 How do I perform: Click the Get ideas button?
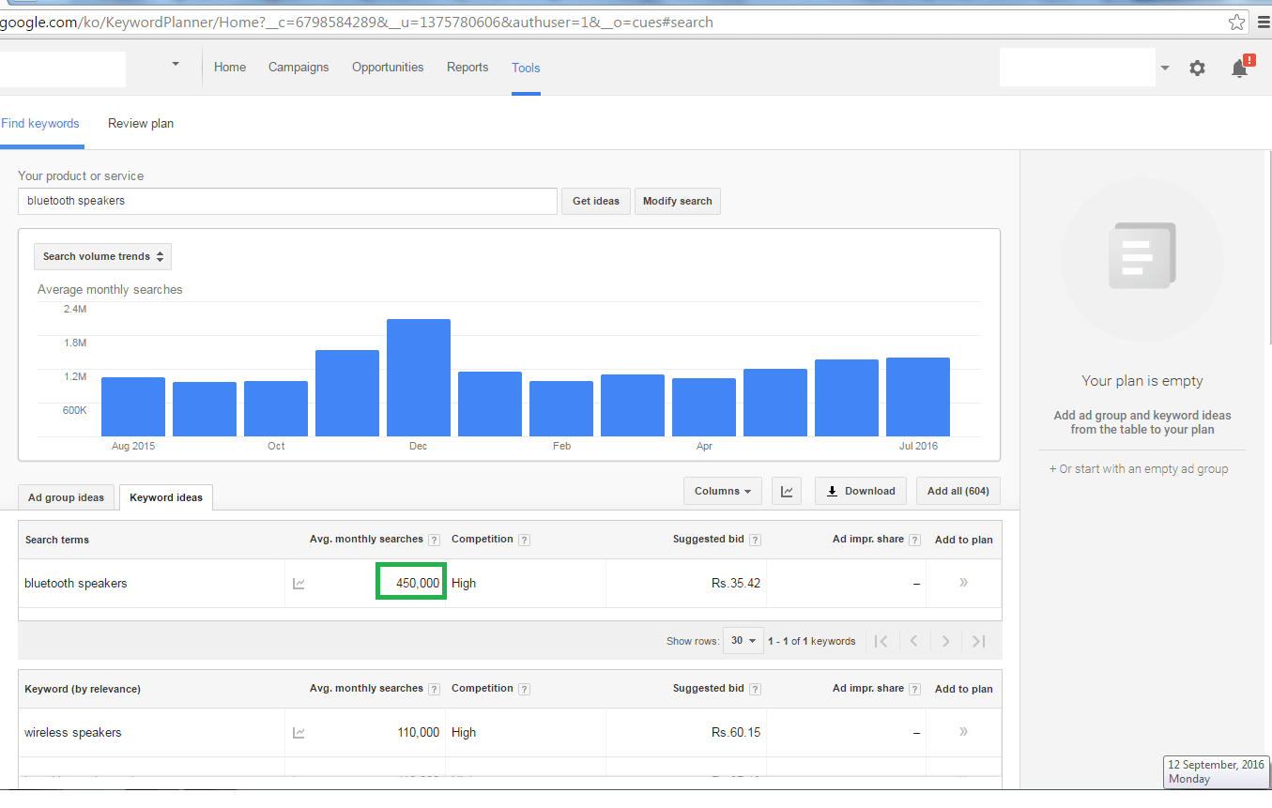(595, 200)
